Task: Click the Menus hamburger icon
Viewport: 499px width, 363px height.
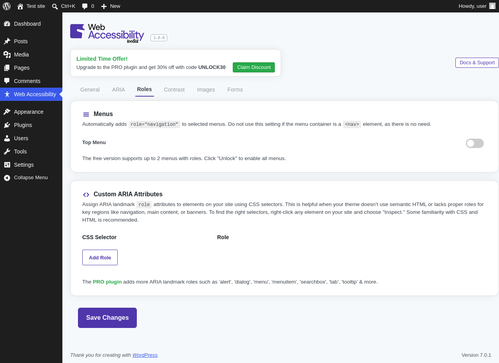Action: tap(86, 115)
